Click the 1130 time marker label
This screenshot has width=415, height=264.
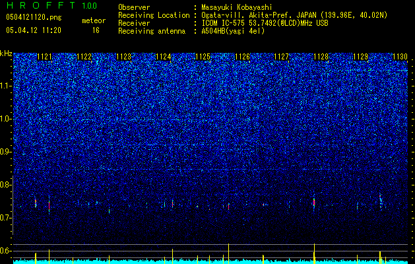point(400,57)
